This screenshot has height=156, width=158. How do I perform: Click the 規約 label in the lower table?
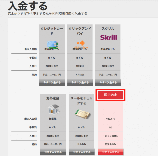pyautogui.click(x=34, y=144)
